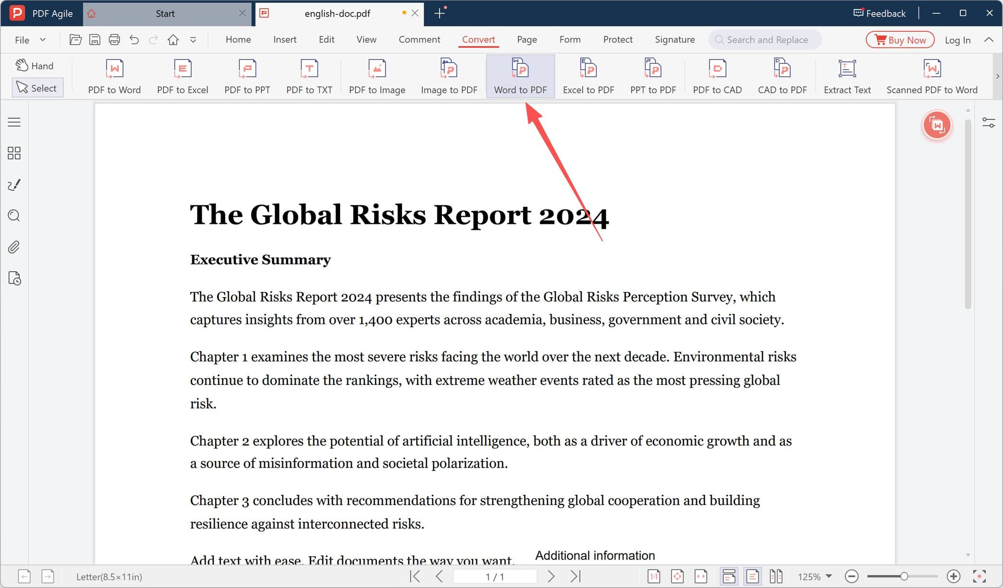Viewport: 1003px width, 588px height.
Task: Open the Comment ribbon tab
Action: (x=419, y=39)
